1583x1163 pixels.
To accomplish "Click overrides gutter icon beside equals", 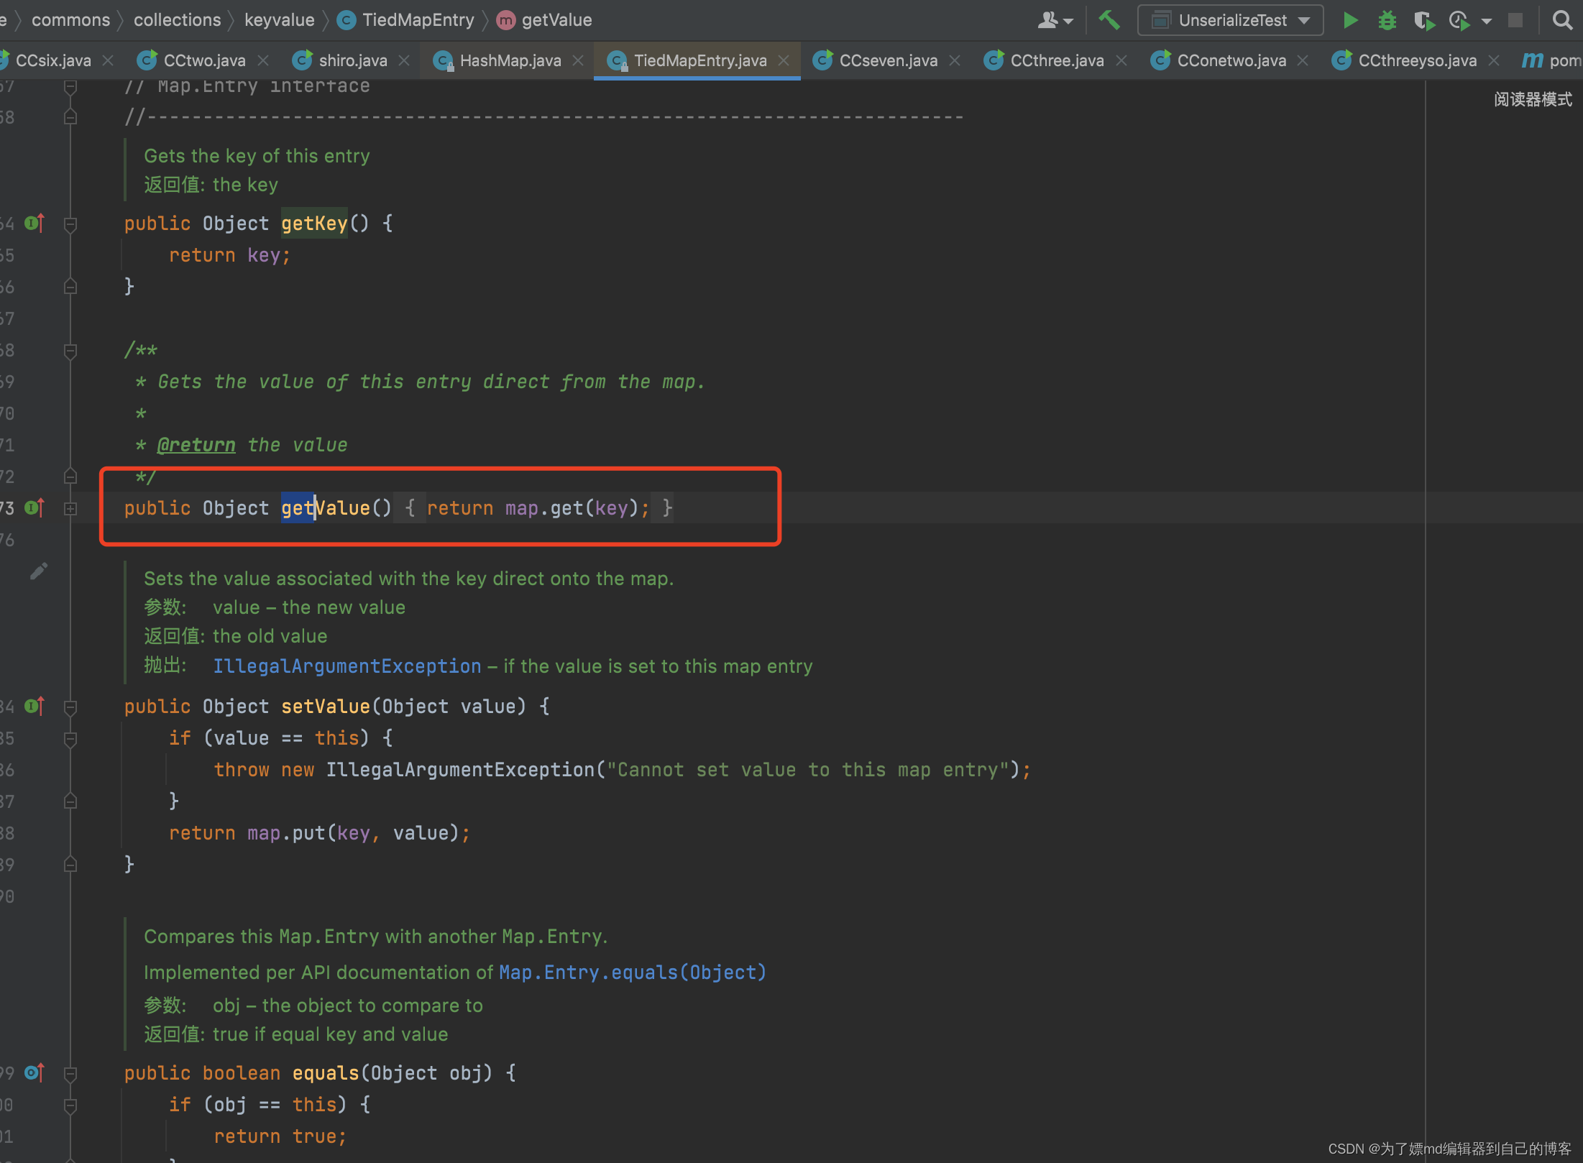I will coord(35,1073).
